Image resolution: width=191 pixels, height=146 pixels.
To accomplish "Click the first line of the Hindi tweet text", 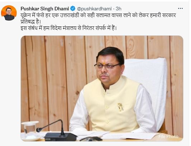I will 98,15.
